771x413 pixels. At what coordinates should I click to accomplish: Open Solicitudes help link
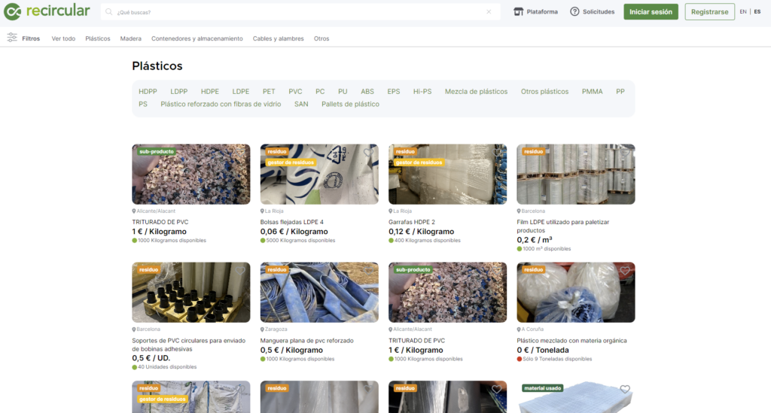point(592,12)
